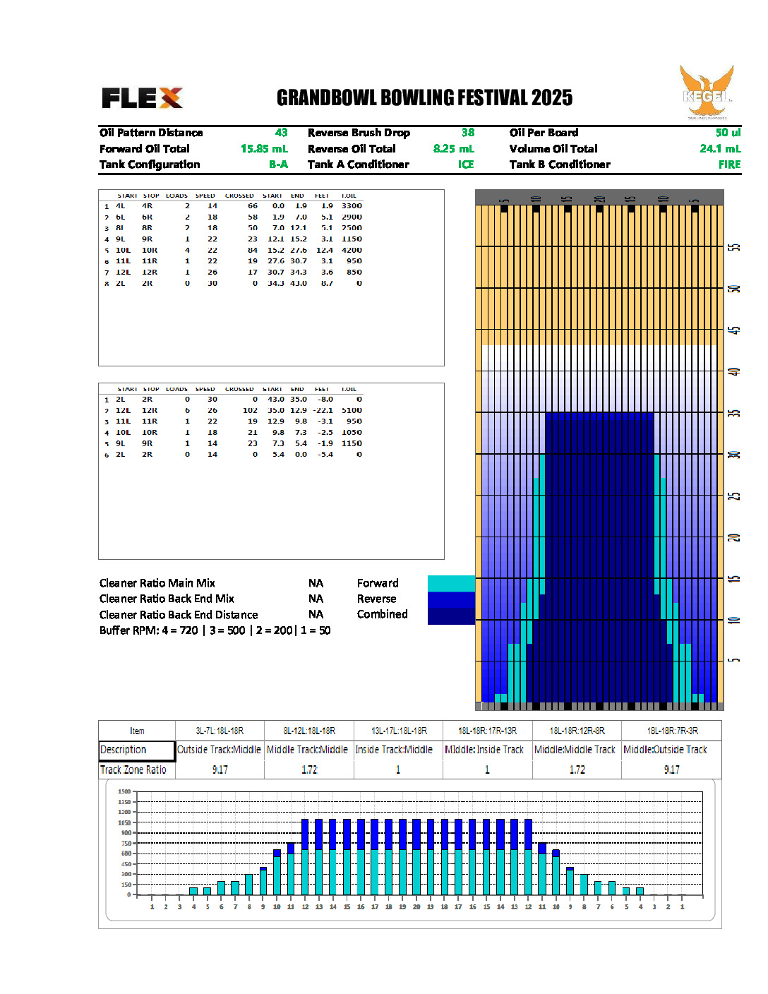The image size is (768, 994).
Task: Click the Outside Track:Middle column cell
Action: pyautogui.click(x=219, y=750)
